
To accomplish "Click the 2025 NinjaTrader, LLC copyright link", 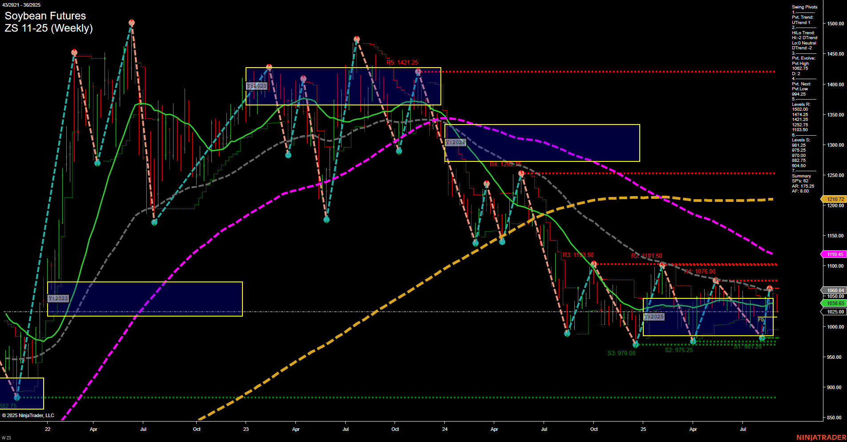I will coord(29,415).
